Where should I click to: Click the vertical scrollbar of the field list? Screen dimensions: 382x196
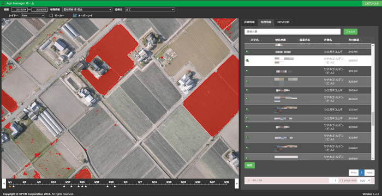[x=373, y=102]
